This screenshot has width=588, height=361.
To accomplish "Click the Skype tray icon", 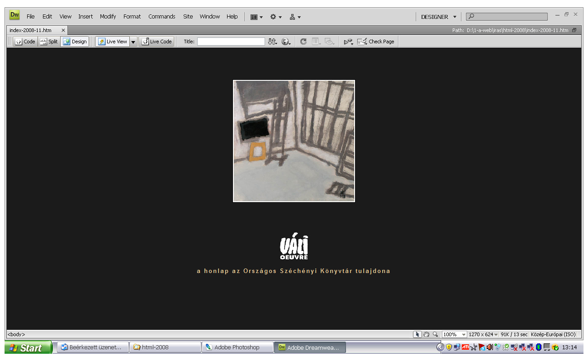I will click(x=482, y=347).
